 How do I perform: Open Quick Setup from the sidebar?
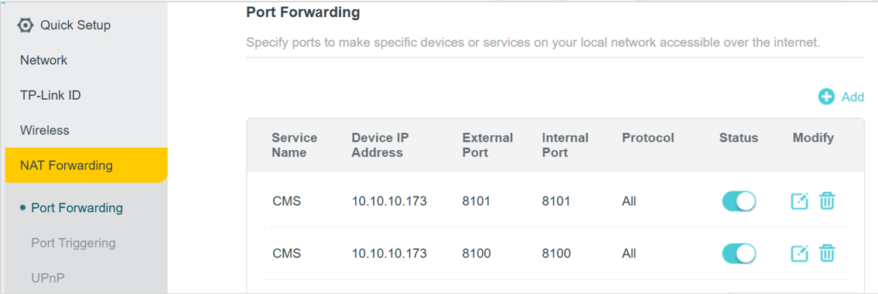point(76,26)
